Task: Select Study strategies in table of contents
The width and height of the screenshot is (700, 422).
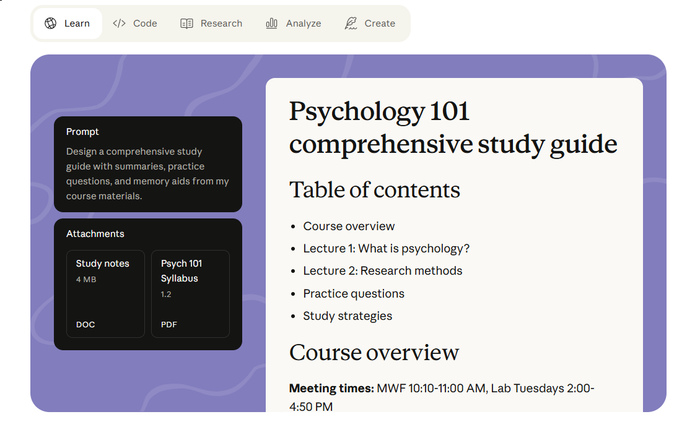Action: click(x=348, y=316)
